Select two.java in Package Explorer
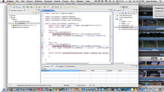 point(22,23)
